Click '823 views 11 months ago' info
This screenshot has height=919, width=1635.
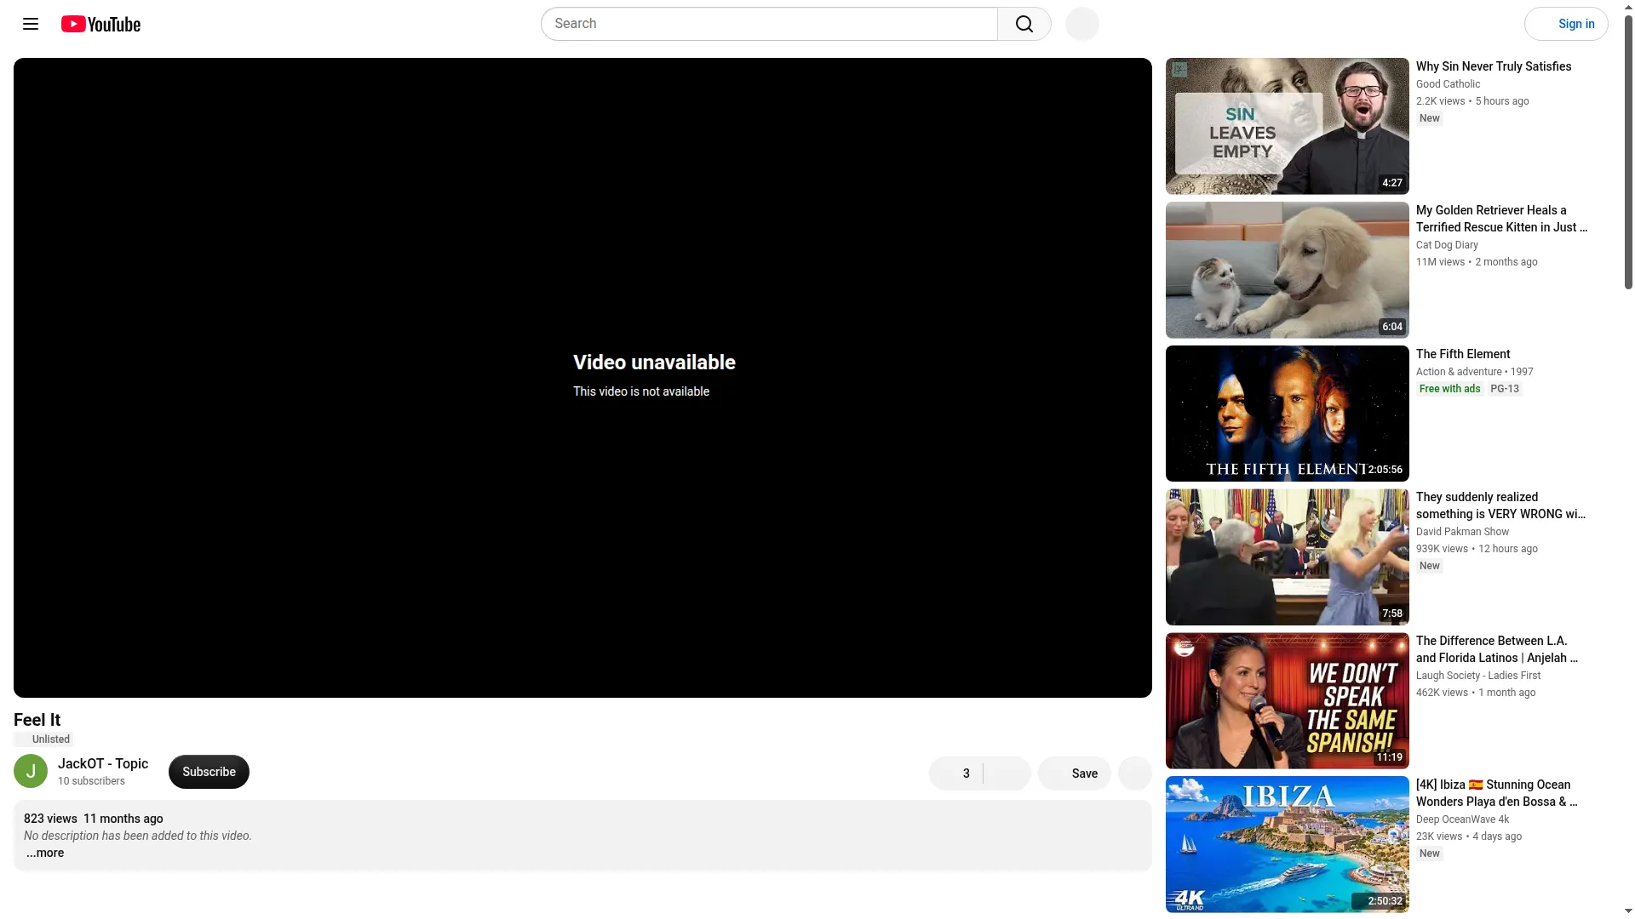coord(94,819)
